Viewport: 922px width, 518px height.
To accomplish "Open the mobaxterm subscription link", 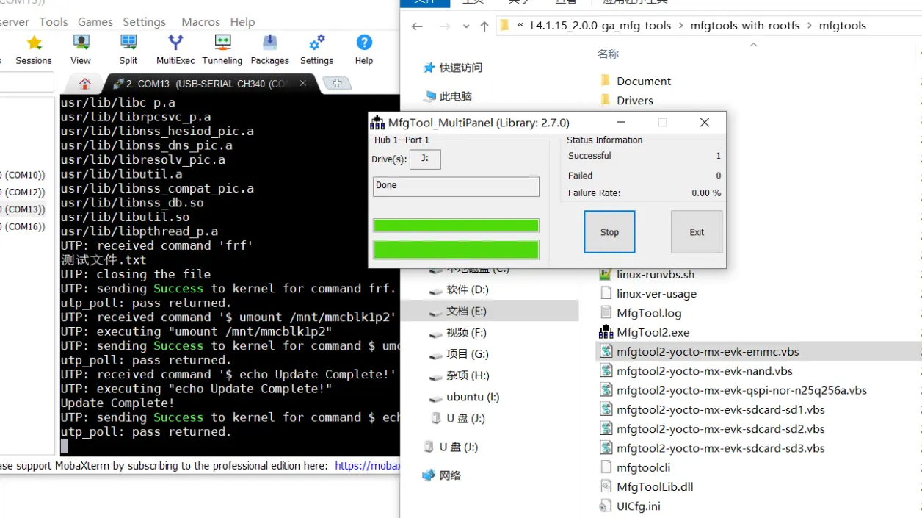I will 368,465.
